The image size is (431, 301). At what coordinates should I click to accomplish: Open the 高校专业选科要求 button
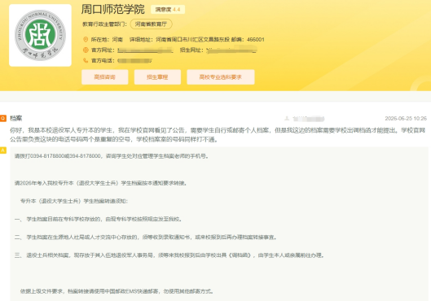point(221,77)
